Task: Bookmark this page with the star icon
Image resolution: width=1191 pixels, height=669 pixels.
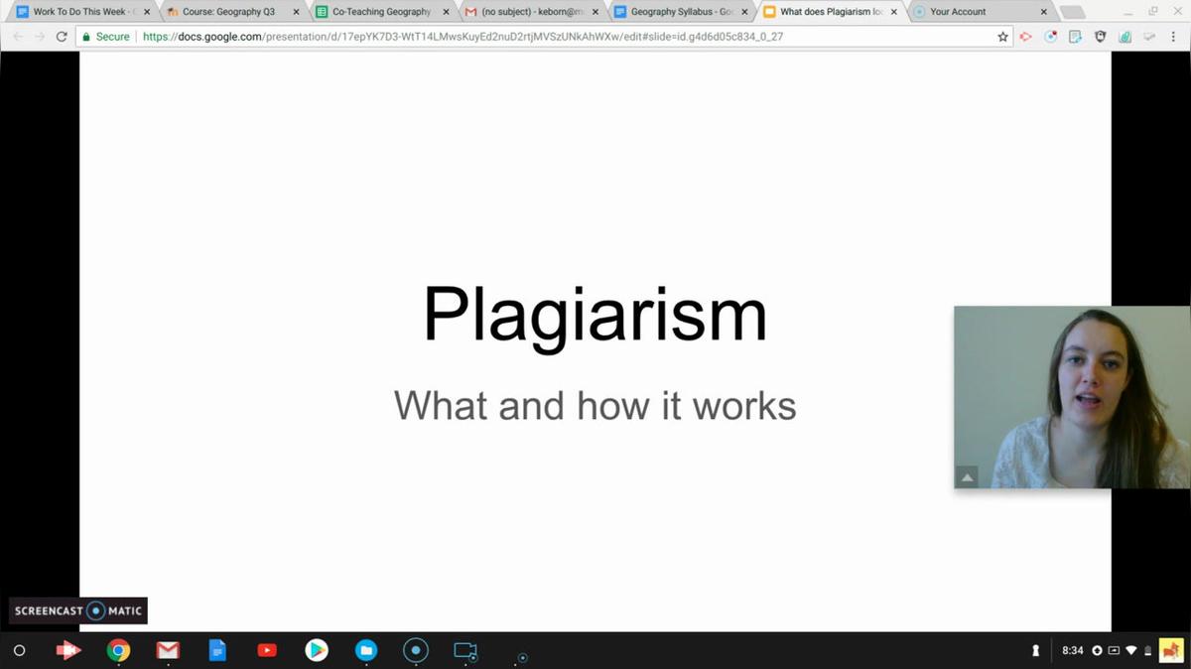Action: pos(1002,37)
